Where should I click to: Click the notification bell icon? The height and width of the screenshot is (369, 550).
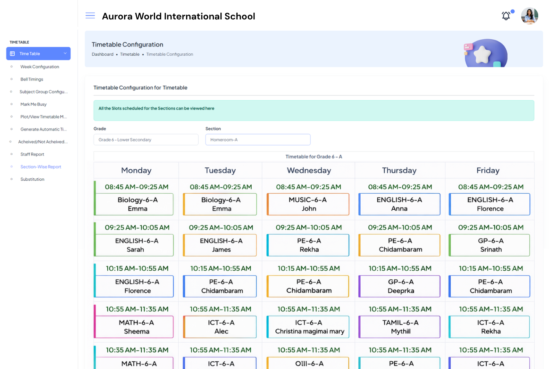pyautogui.click(x=506, y=16)
